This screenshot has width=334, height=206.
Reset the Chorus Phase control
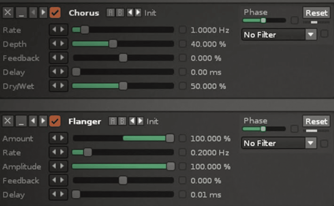[x=316, y=13]
